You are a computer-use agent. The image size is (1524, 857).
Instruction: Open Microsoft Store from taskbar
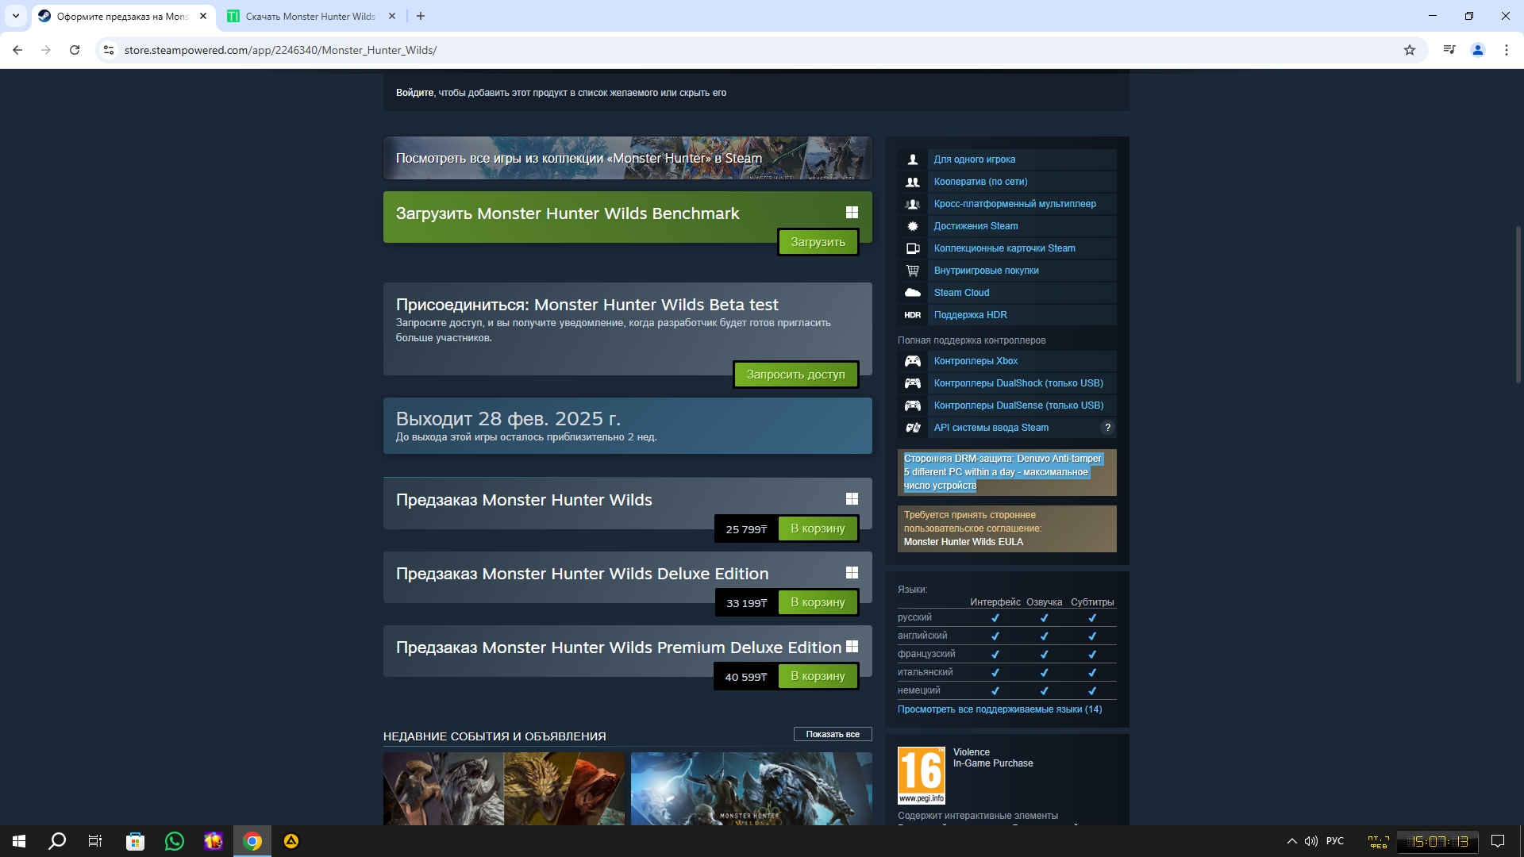[135, 841]
